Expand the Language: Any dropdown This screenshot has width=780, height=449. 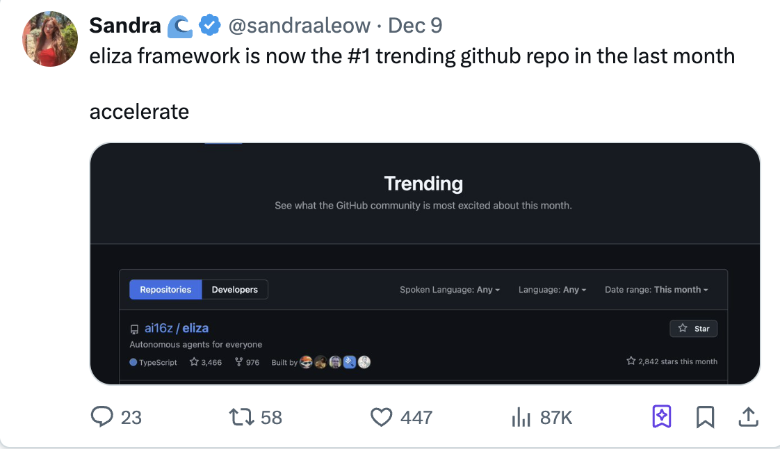pyautogui.click(x=552, y=289)
